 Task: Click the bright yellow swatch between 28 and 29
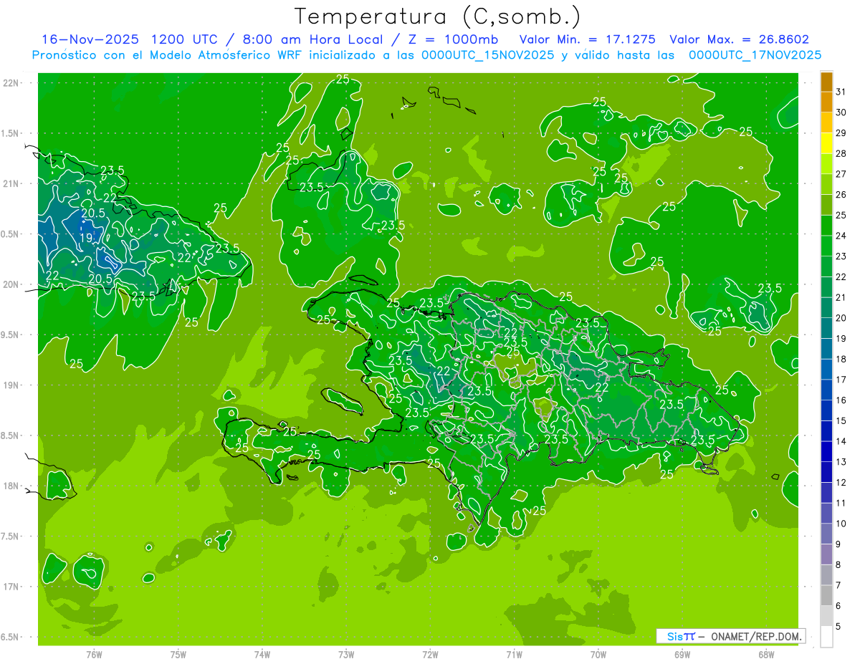[x=826, y=143]
